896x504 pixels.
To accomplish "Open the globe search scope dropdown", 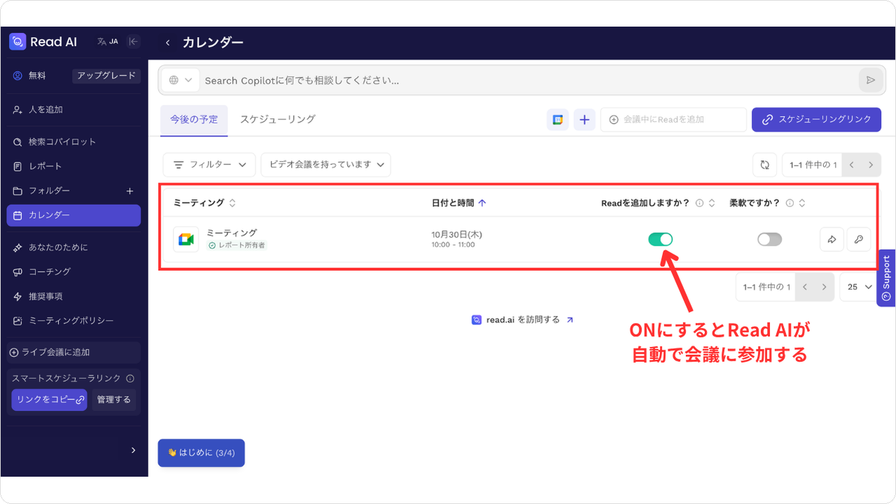I will click(x=181, y=80).
